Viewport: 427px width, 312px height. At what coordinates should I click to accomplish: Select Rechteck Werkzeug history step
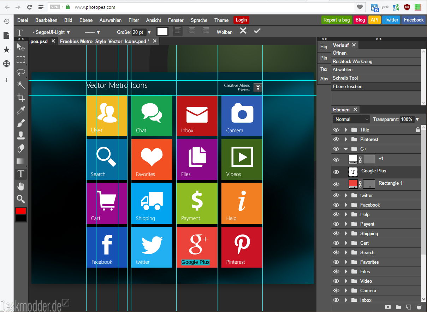click(376, 61)
